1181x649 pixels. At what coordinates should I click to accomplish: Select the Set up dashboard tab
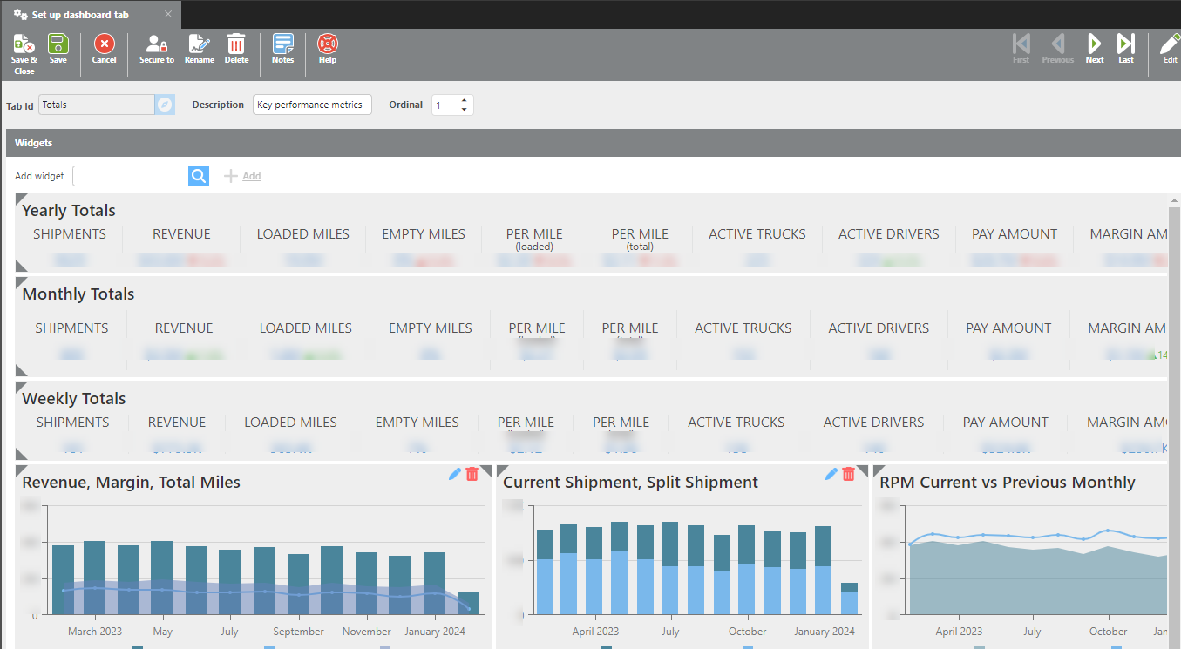80,15
